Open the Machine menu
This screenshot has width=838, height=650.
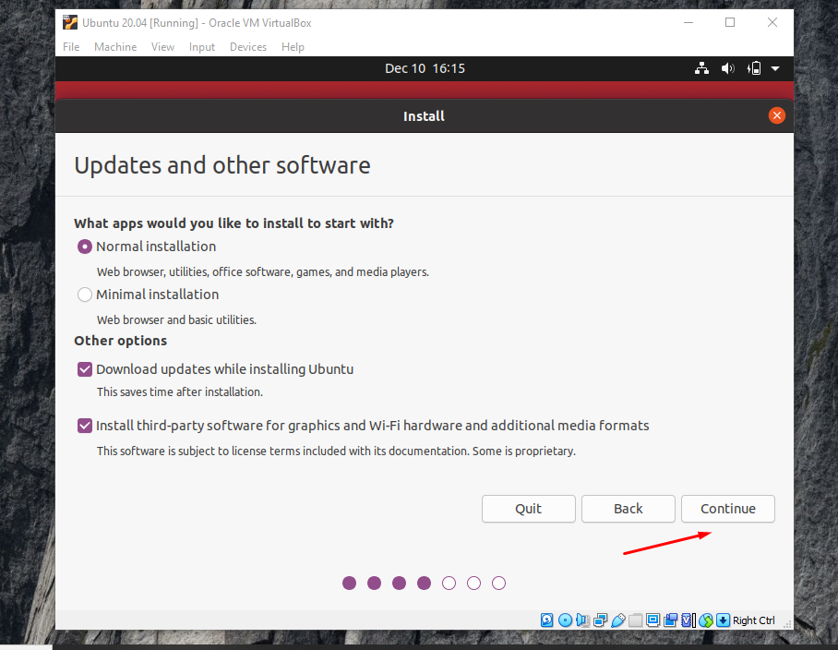point(115,47)
